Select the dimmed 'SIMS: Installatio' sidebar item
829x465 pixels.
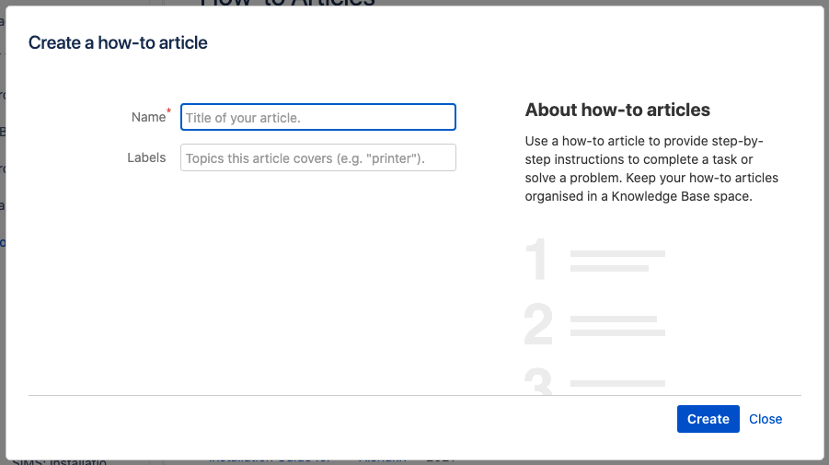click(x=59, y=462)
